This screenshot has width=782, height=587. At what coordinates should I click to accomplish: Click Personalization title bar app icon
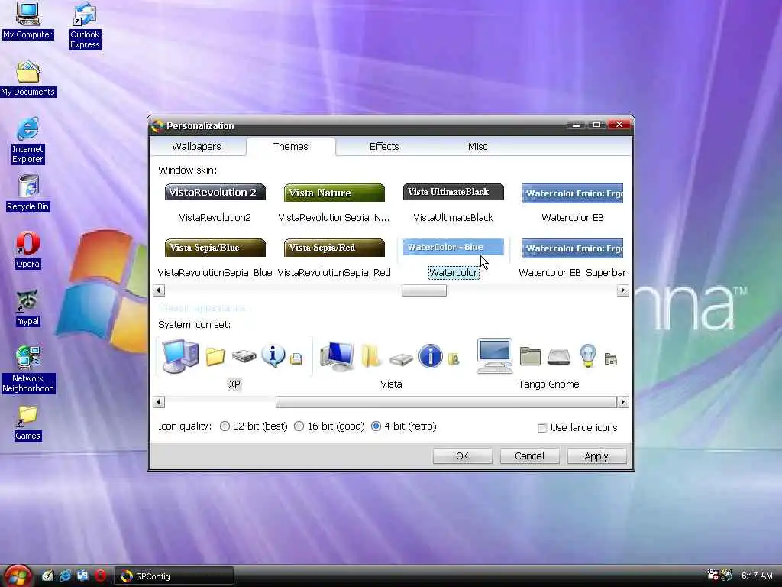[157, 126]
